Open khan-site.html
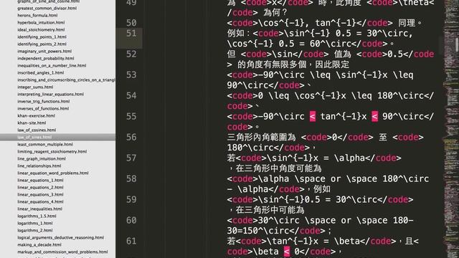Image resolution: width=459 pixels, height=258 pixels. (x=32, y=123)
